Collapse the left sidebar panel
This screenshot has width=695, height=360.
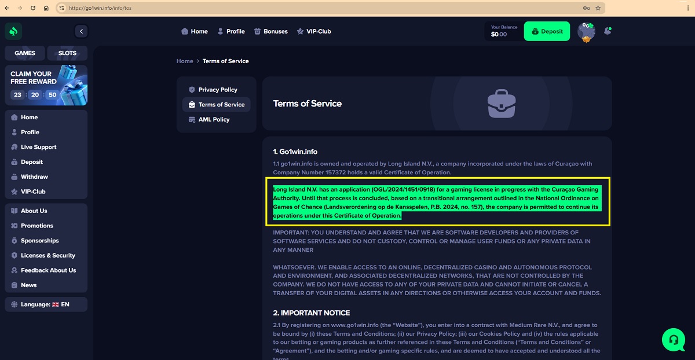click(81, 31)
